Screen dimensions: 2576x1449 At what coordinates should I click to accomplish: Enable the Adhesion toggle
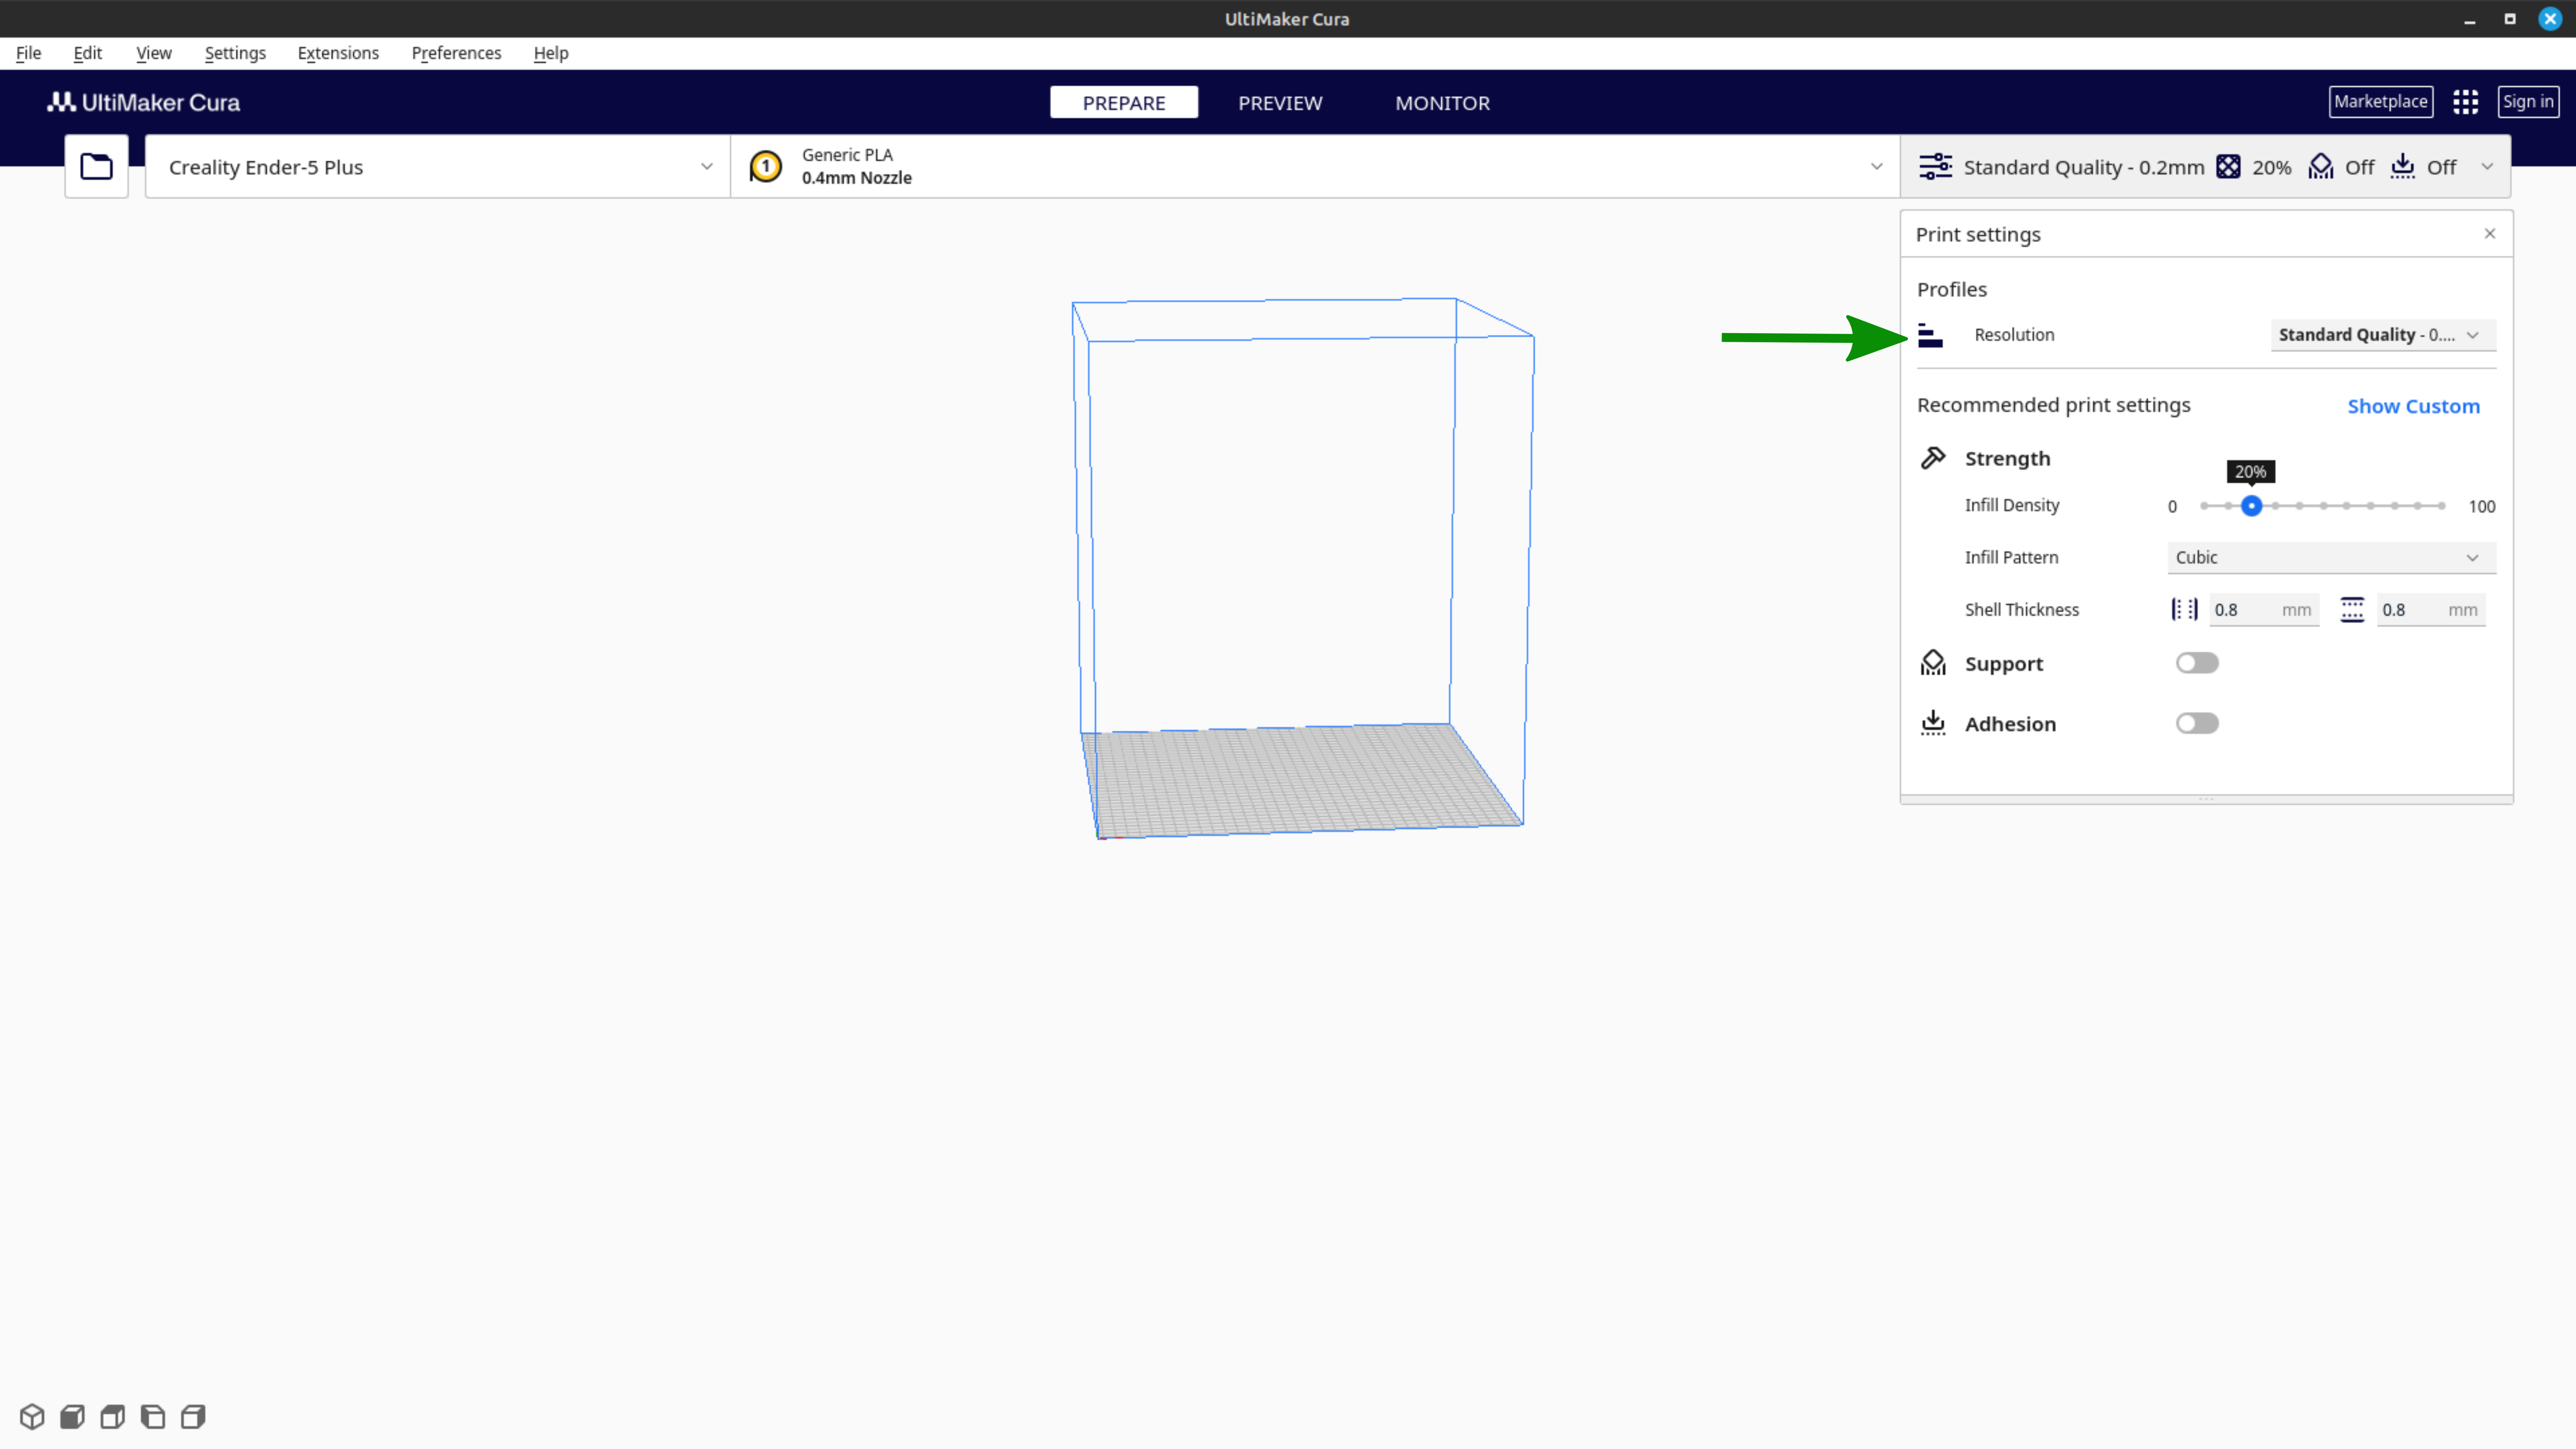[x=2197, y=723]
